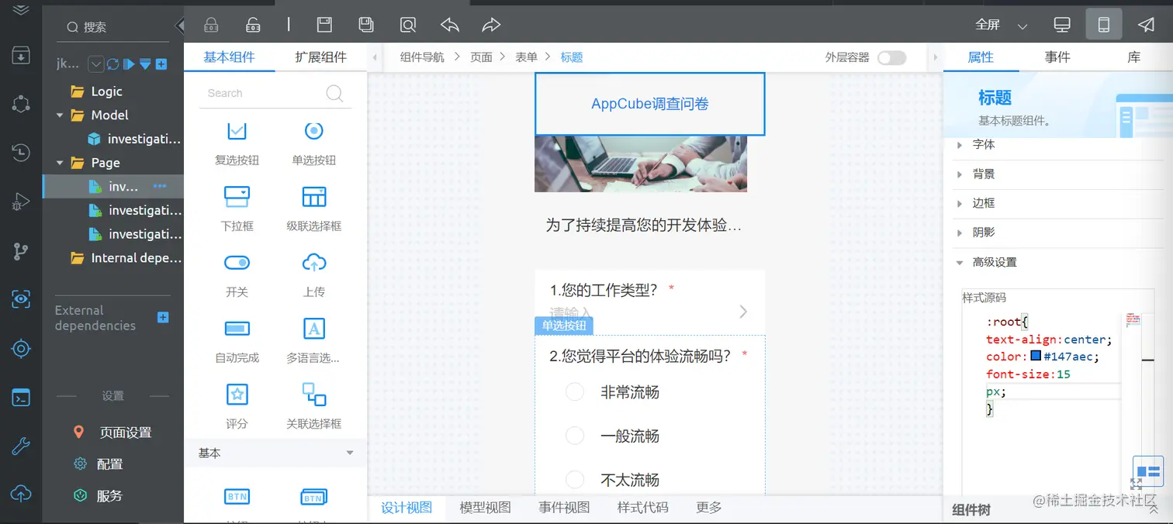Open the target crosshair icon in sidebar
This screenshot has width=1173, height=524.
pyautogui.click(x=21, y=349)
